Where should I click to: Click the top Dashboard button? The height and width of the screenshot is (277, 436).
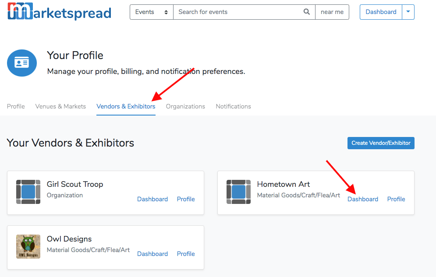[381, 12]
